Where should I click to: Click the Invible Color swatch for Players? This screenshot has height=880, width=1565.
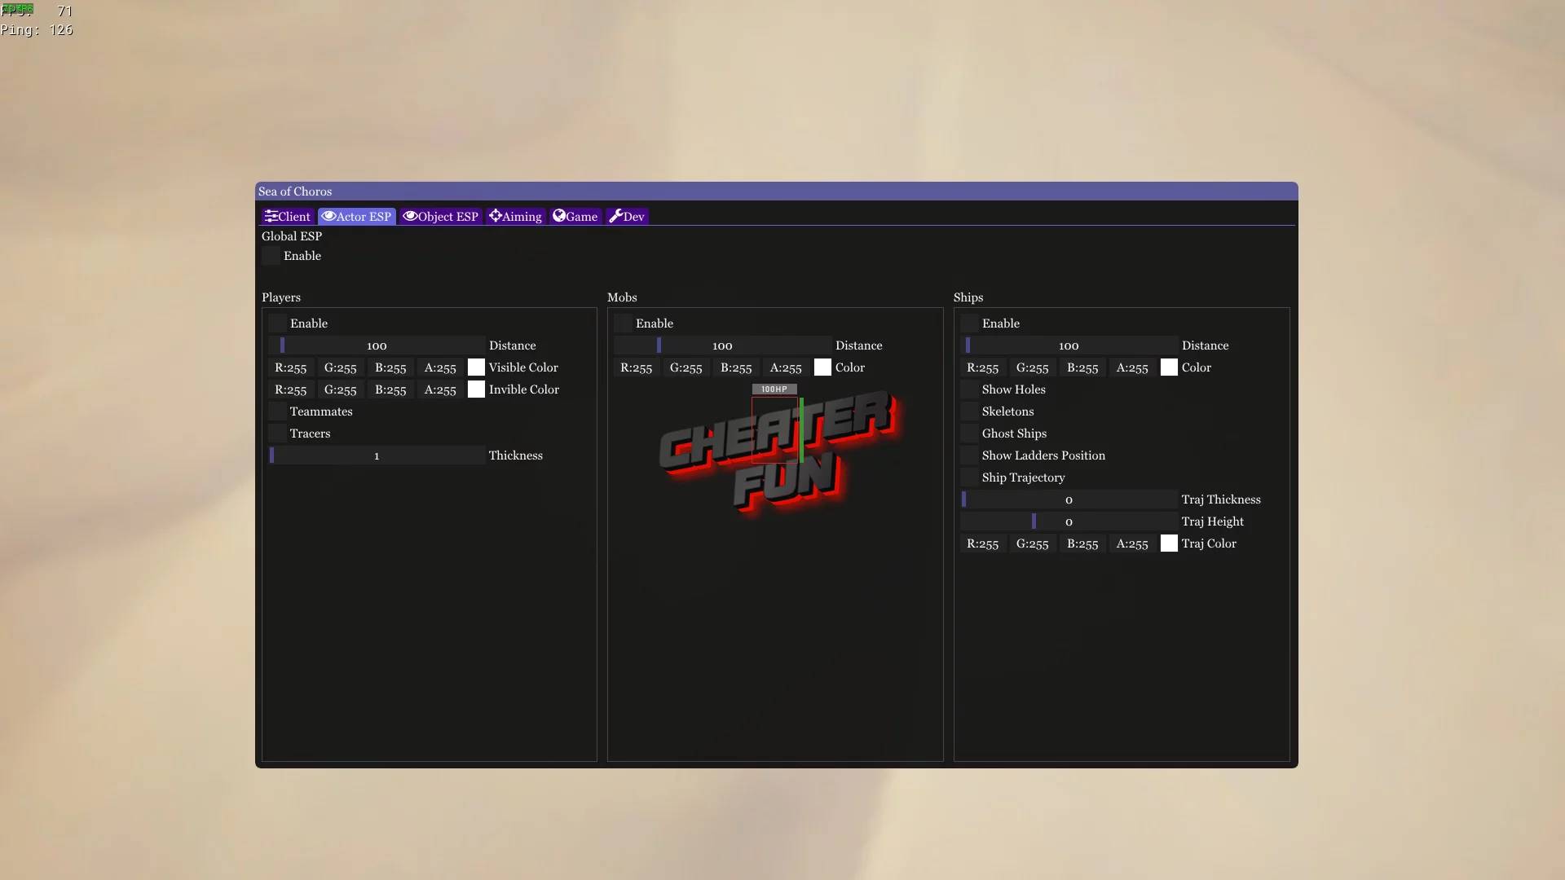[x=475, y=390]
